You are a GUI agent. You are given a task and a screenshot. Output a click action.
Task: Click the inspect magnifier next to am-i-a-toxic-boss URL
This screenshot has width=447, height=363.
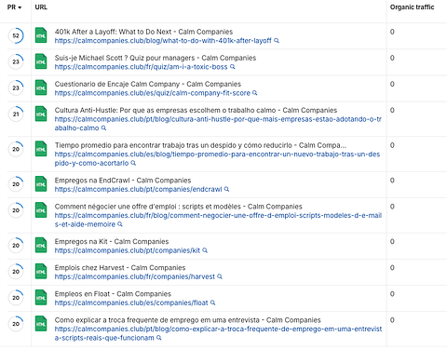[233, 67]
